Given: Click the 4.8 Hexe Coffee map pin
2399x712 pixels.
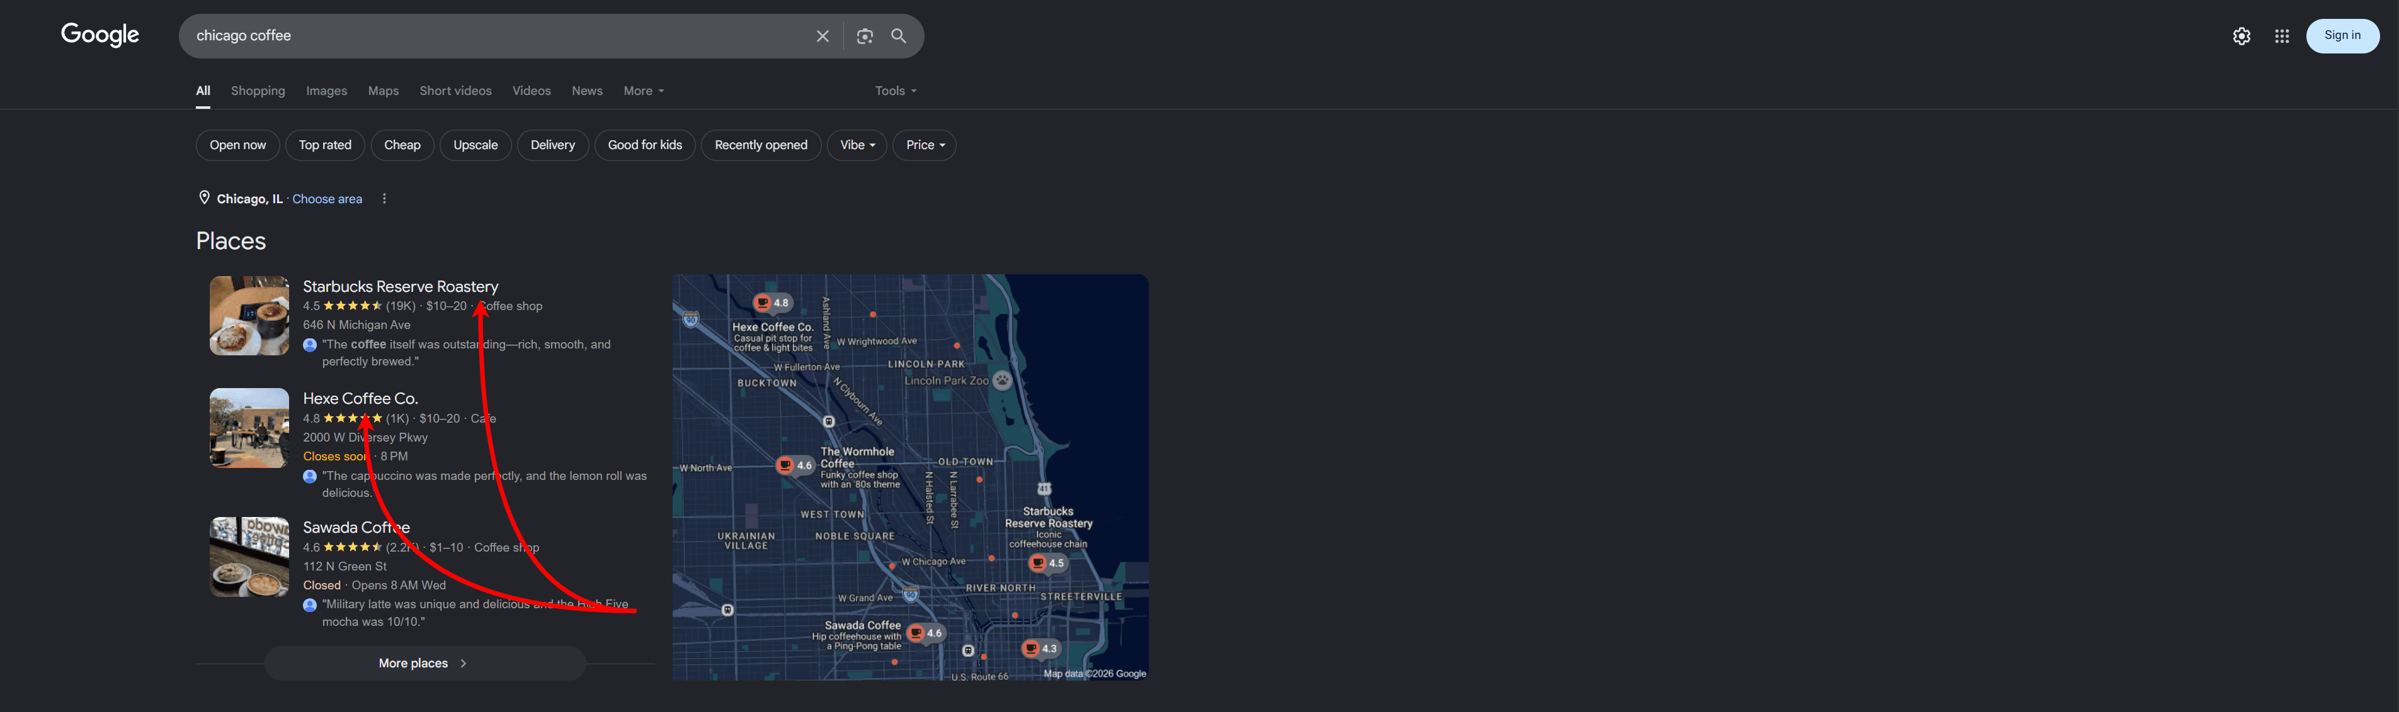Looking at the screenshot, I should [772, 302].
